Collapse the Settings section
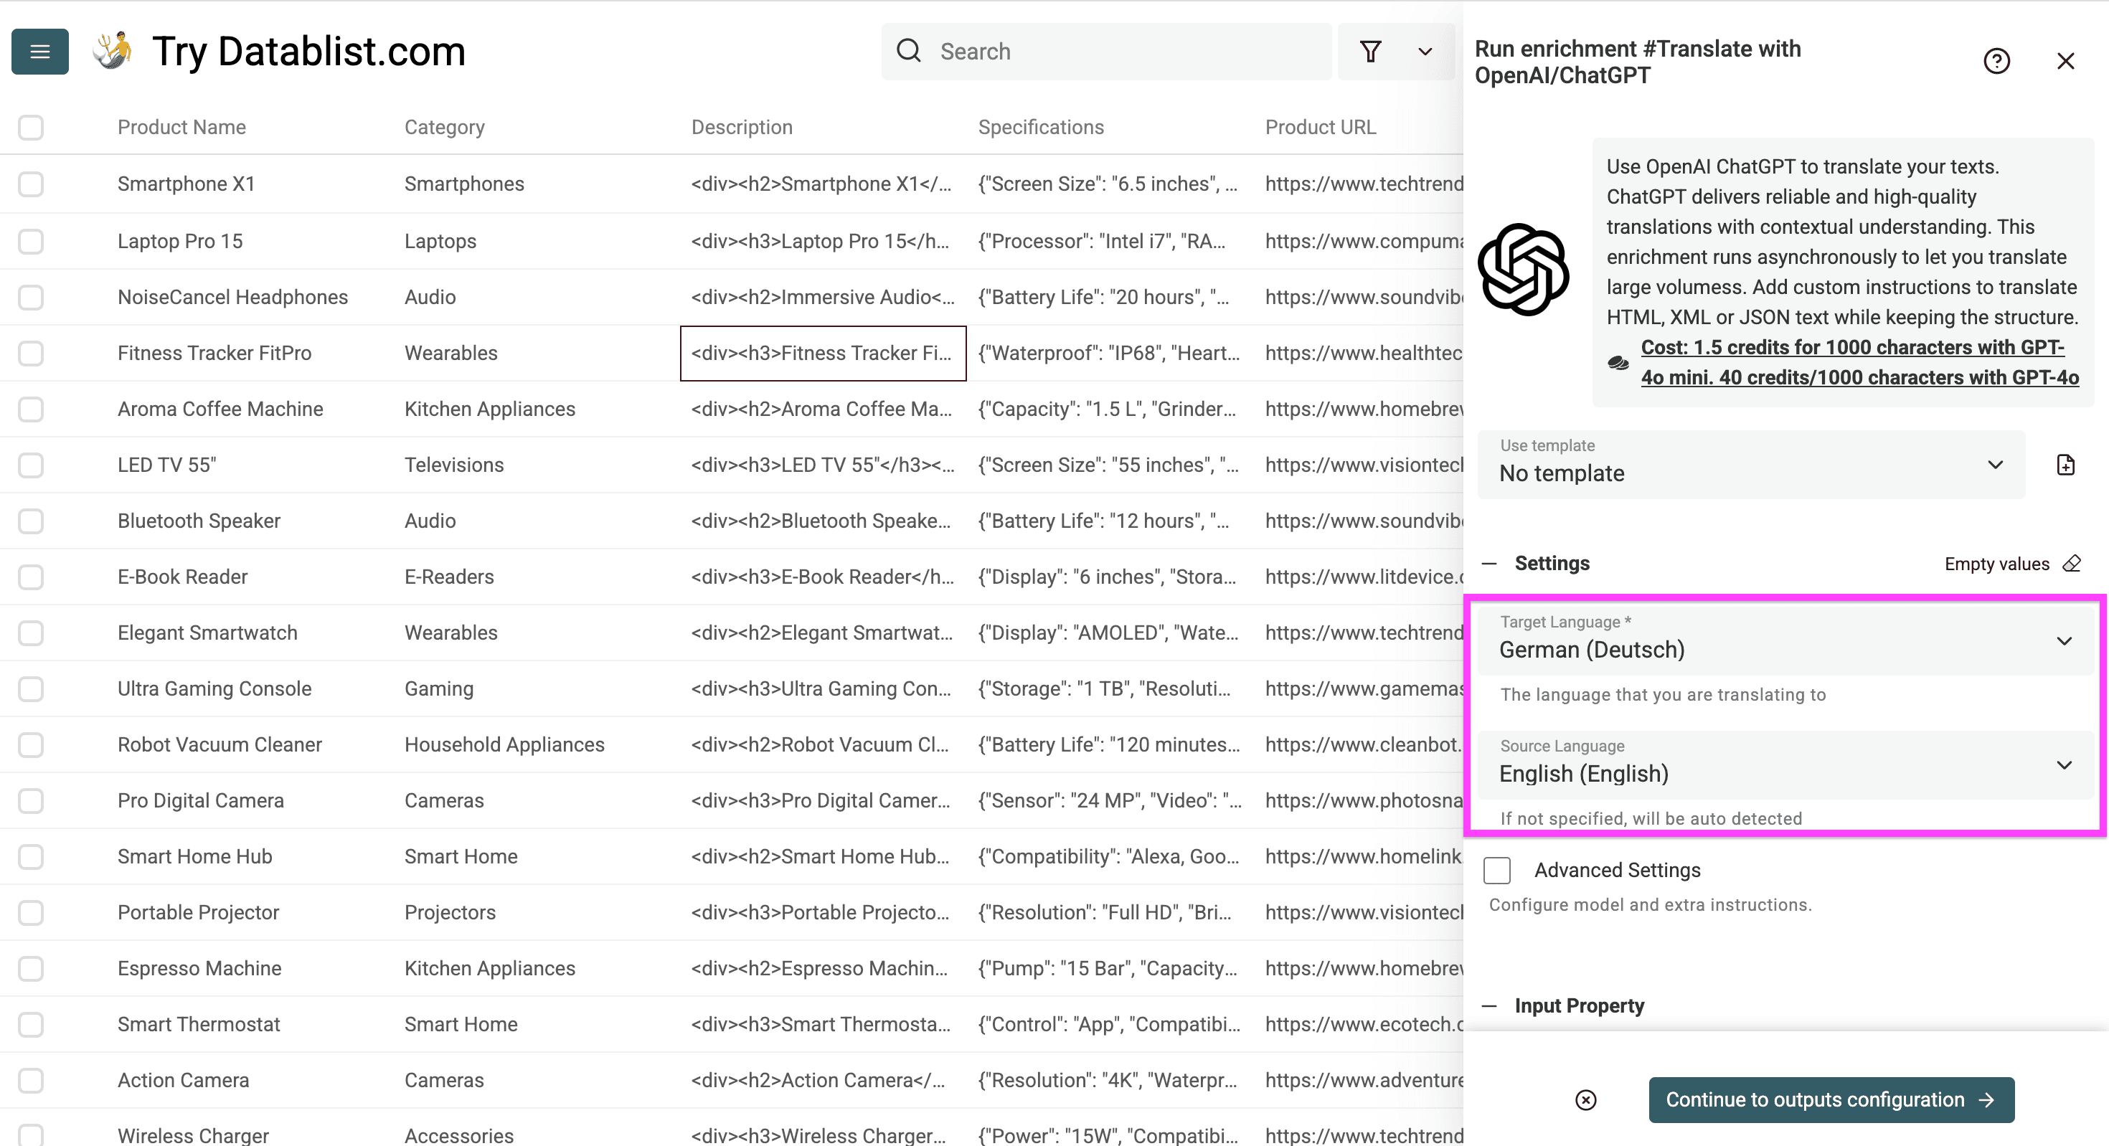Viewport: 2109px width, 1146px height. tap(1489, 563)
